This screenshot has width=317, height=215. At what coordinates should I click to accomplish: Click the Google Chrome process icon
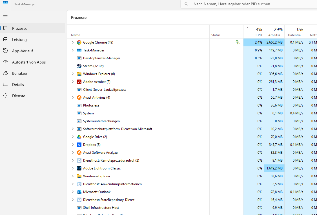pyautogui.click(x=79, y=42)
